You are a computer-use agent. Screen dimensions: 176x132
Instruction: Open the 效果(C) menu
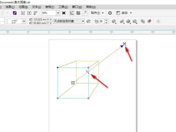tap(10, 7)
